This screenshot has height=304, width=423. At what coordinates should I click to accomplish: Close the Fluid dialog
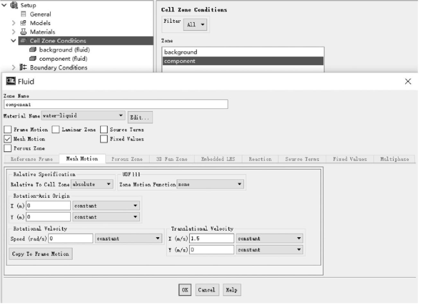tap(408, 82)
